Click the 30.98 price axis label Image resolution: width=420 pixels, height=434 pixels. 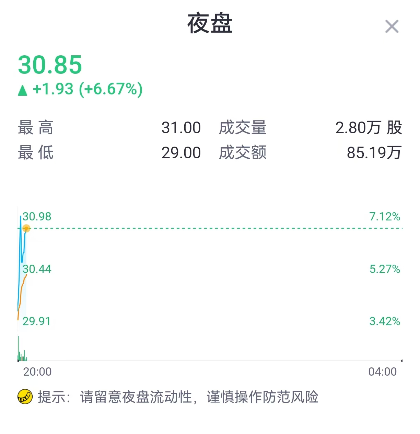point(37,217)
